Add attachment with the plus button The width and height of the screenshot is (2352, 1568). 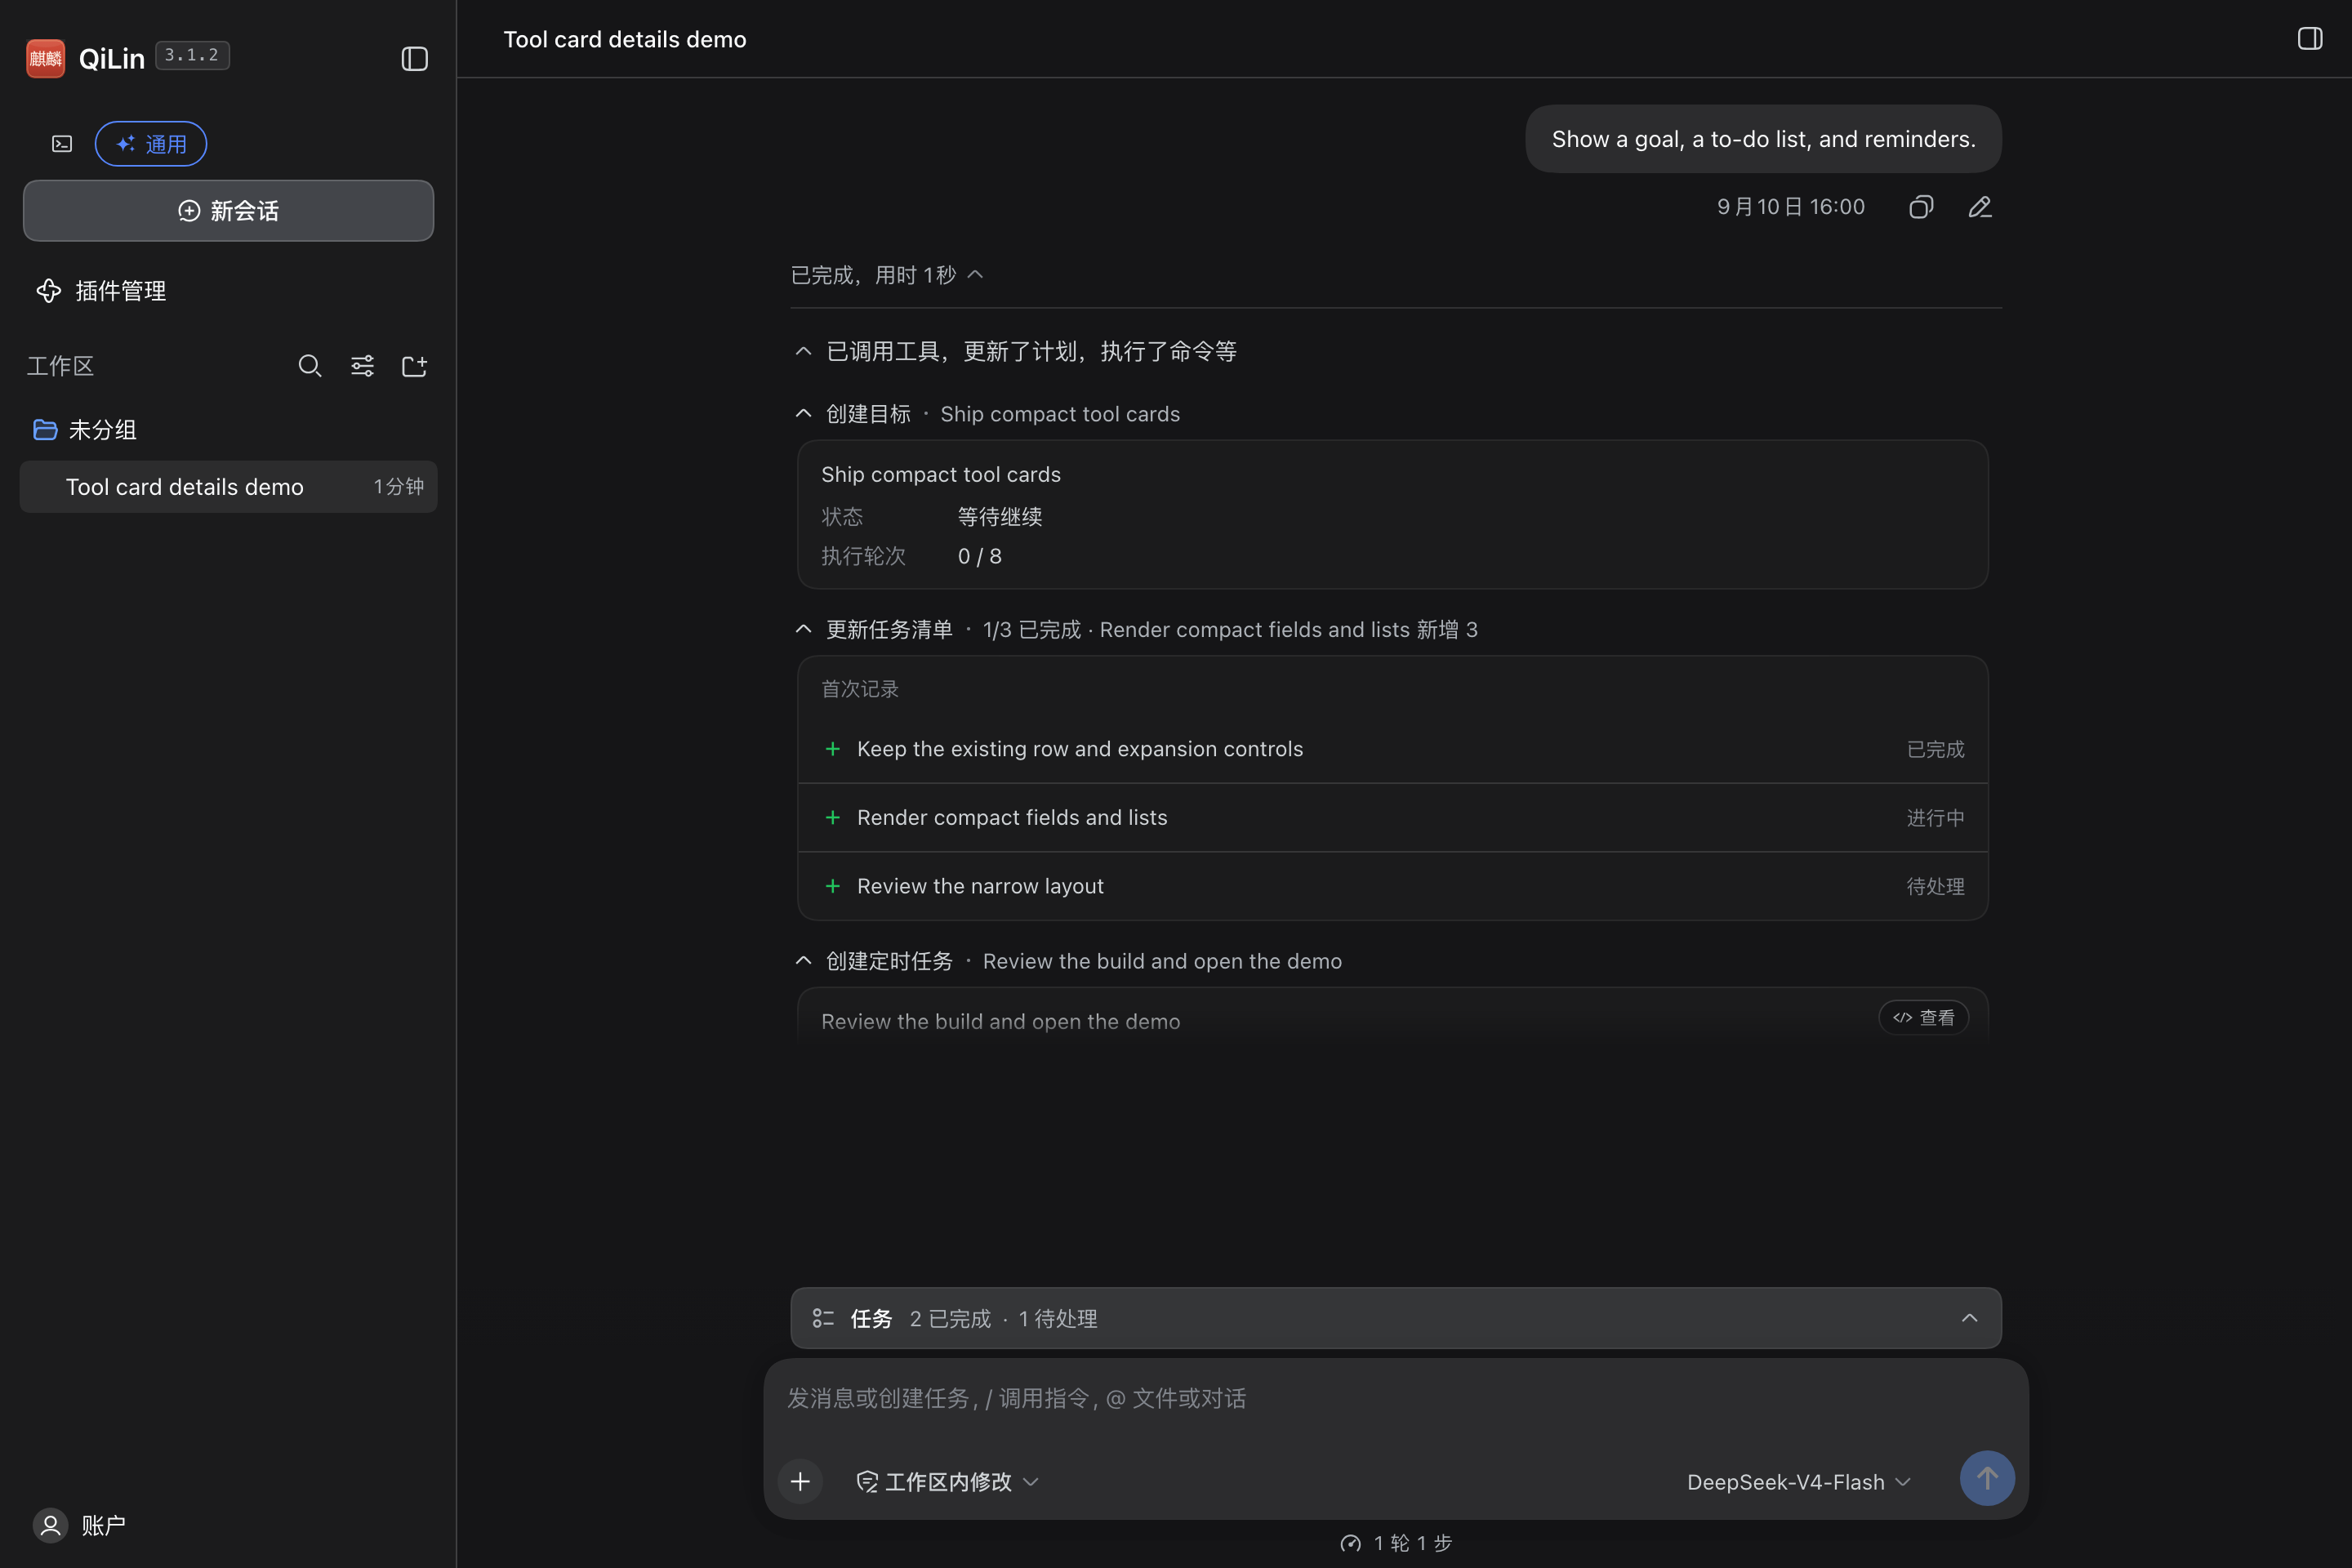pos(800,1481)
